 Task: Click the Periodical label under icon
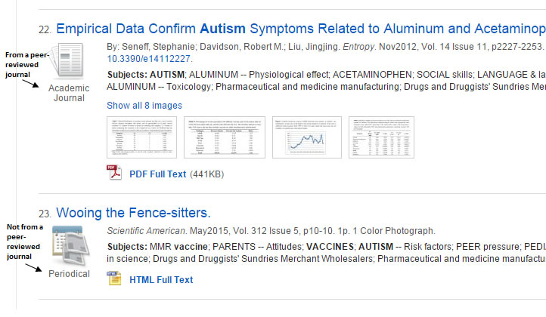coord(69,274)
